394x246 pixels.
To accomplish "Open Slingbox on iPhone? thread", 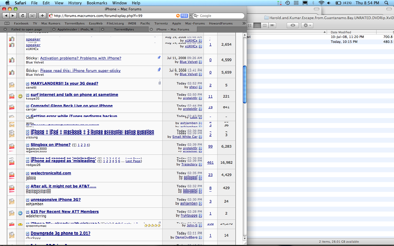I will [x=51, y=145].
